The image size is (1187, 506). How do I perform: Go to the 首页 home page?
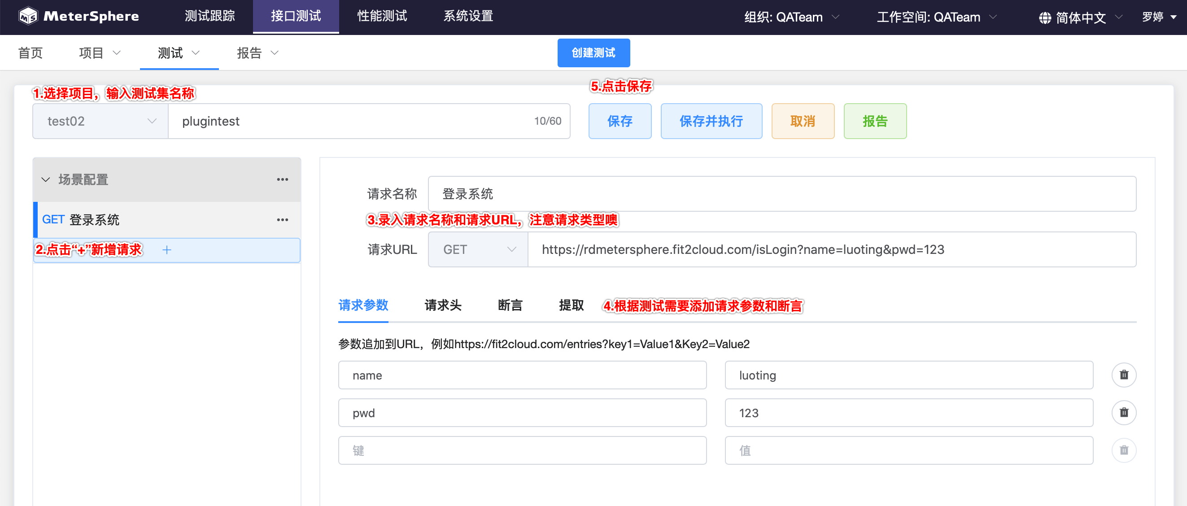click(x=31, y=53)
